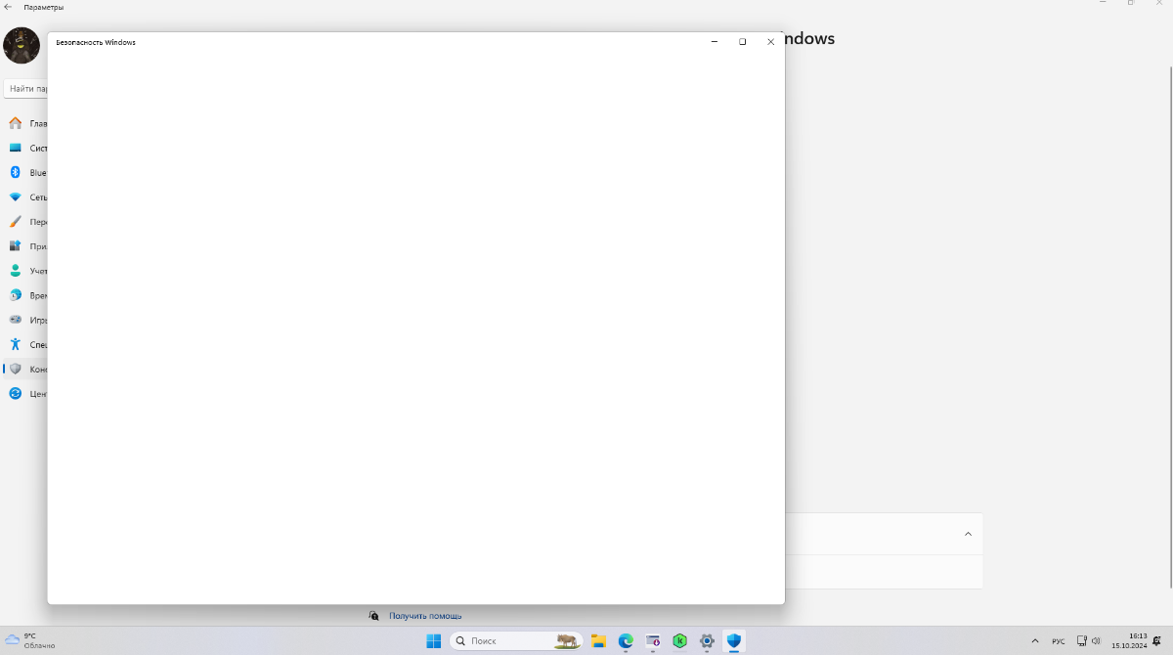
Task: Open the Gaming settings category
Action: (16, 320)
